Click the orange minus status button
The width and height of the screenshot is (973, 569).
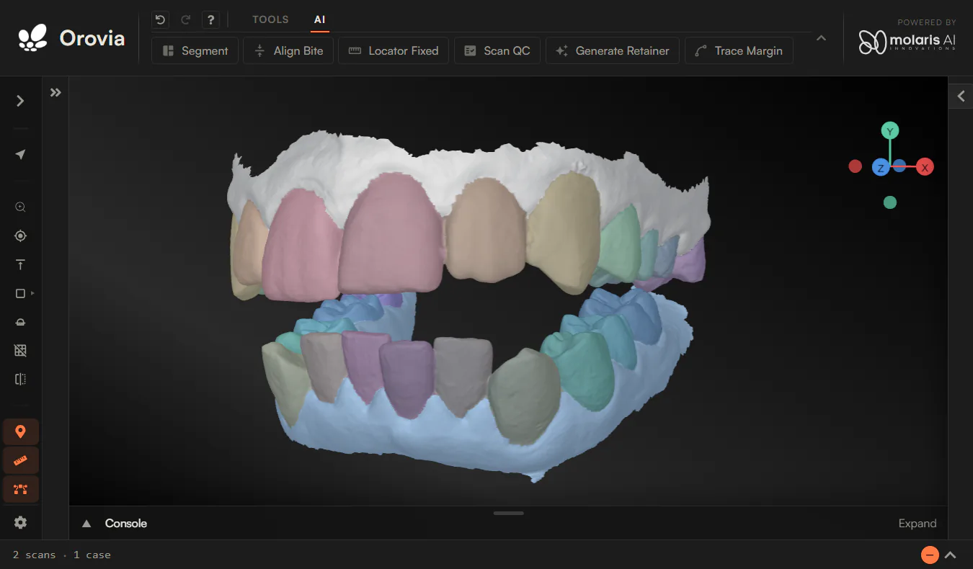[x=930, y=555]
